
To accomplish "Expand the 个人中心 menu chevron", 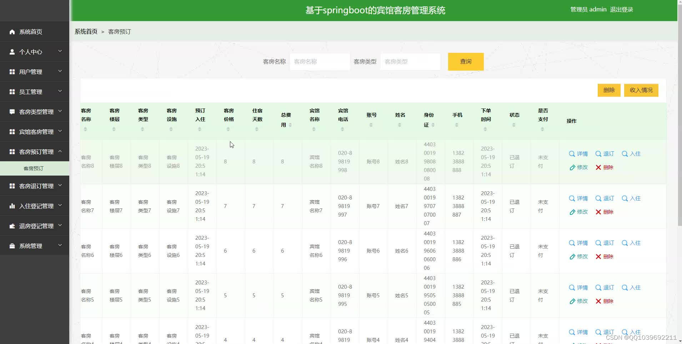I will pyautogui.click(x=60, y=51).
